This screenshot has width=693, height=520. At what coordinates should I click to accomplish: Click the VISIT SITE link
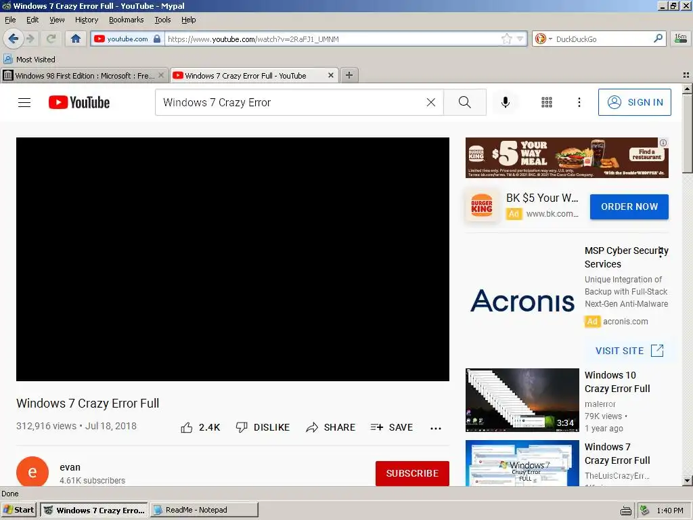[629, 351]
